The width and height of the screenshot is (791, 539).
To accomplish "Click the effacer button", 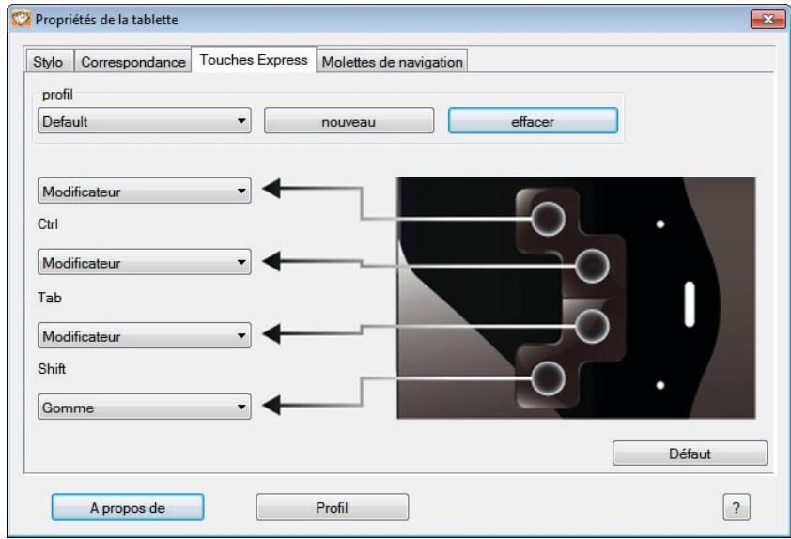I will [x=533, y=121].
